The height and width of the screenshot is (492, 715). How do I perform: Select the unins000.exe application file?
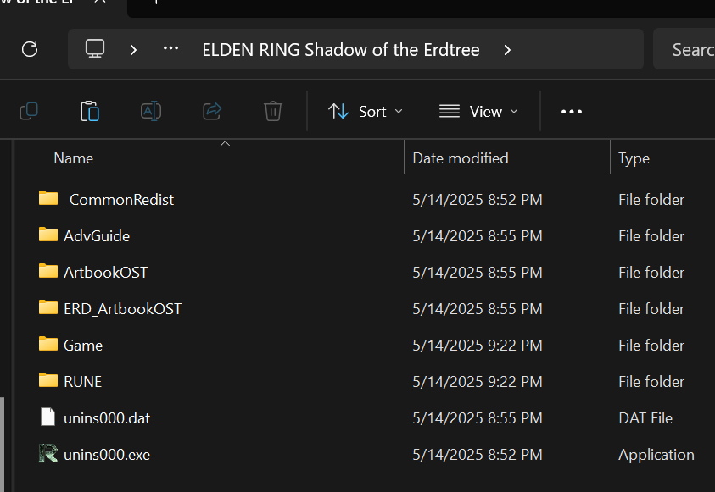point(107,454)
